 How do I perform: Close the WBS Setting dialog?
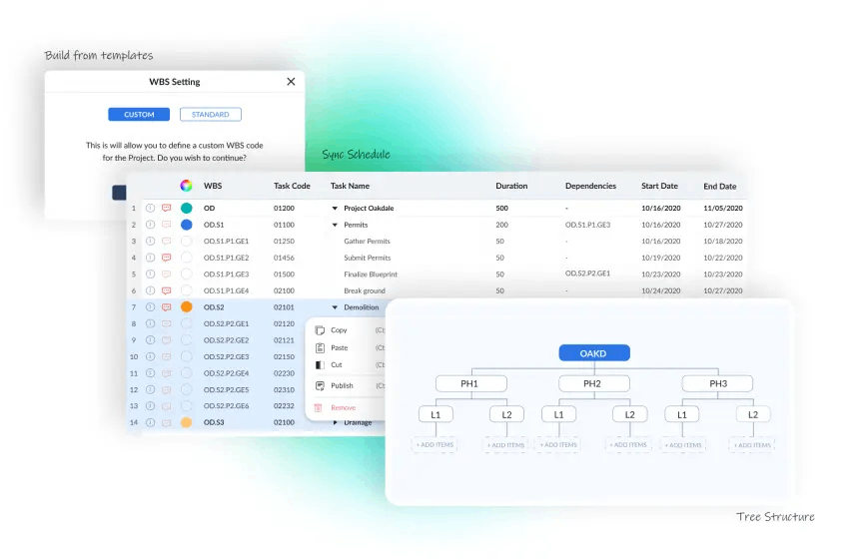click(291, 82)
